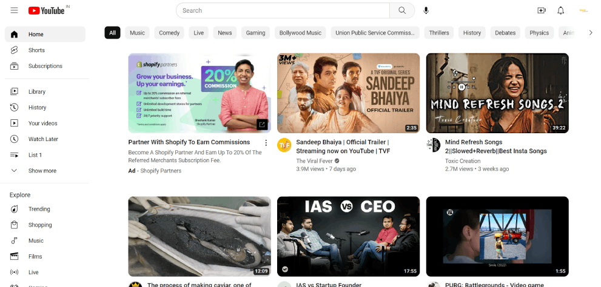
Task: Click the YouTube logo
Action: [46, 10]
